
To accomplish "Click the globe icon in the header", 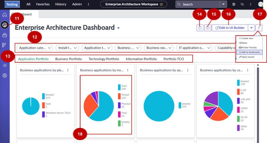I will point(234,4).
